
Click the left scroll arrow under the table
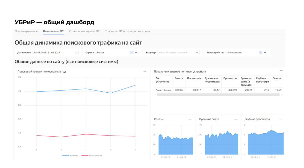coord(155,95)
